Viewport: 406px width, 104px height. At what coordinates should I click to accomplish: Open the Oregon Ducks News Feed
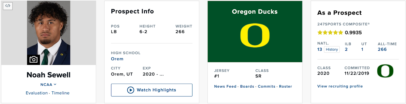click(225, 86)
